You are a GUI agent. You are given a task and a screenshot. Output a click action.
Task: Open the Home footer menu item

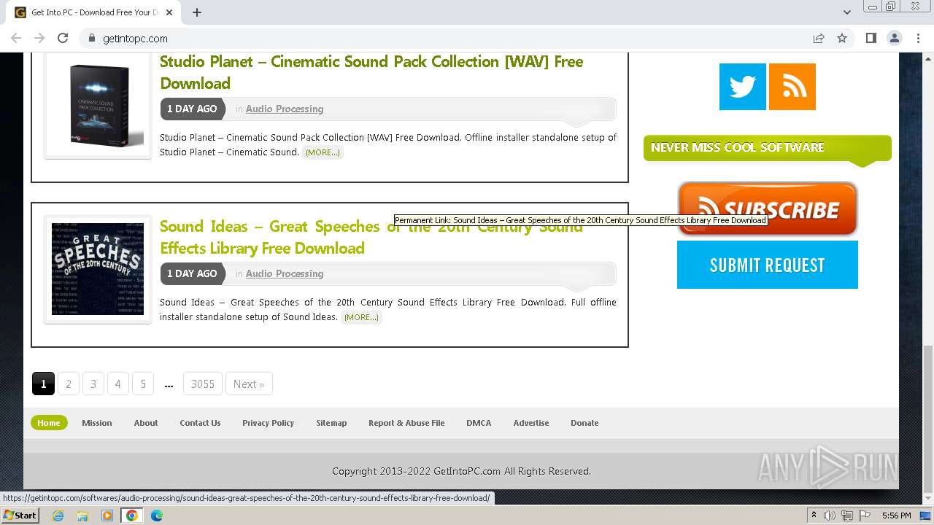49,423
